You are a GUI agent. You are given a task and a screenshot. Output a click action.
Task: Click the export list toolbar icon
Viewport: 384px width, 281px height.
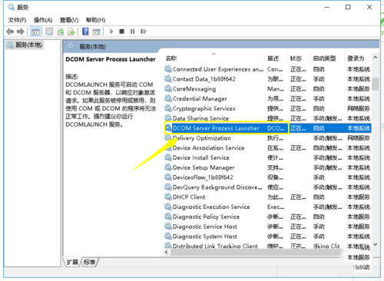pyautogui.click(x=71, y=31)
